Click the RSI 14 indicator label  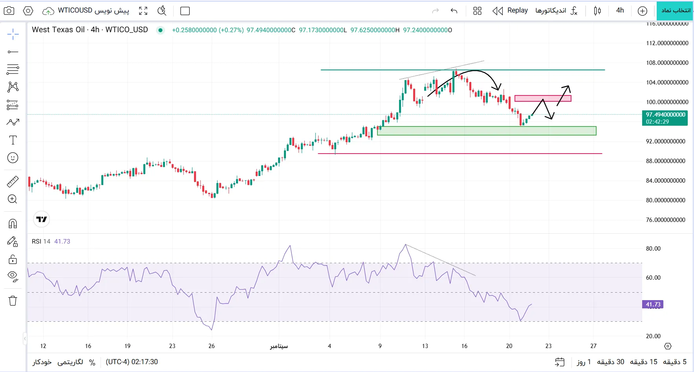pyautogui.click(x=41, y=241)
